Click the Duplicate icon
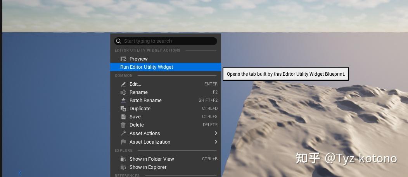 coord(123,109)
